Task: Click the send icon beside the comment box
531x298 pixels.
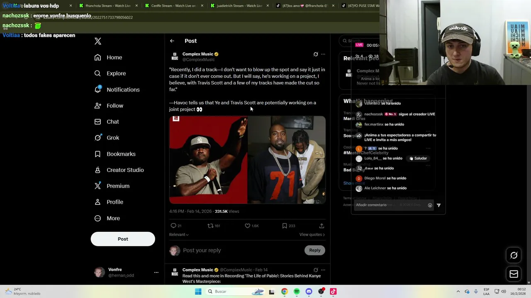Action: pos(438,205)
